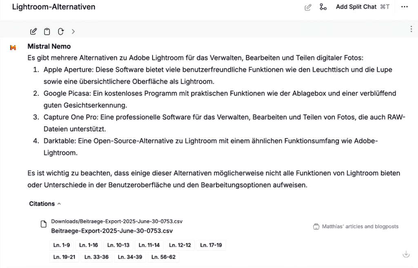Open citation Ln. 11-14
The image size is (418, 268).
pyautogui.click(x=149, y=245)
